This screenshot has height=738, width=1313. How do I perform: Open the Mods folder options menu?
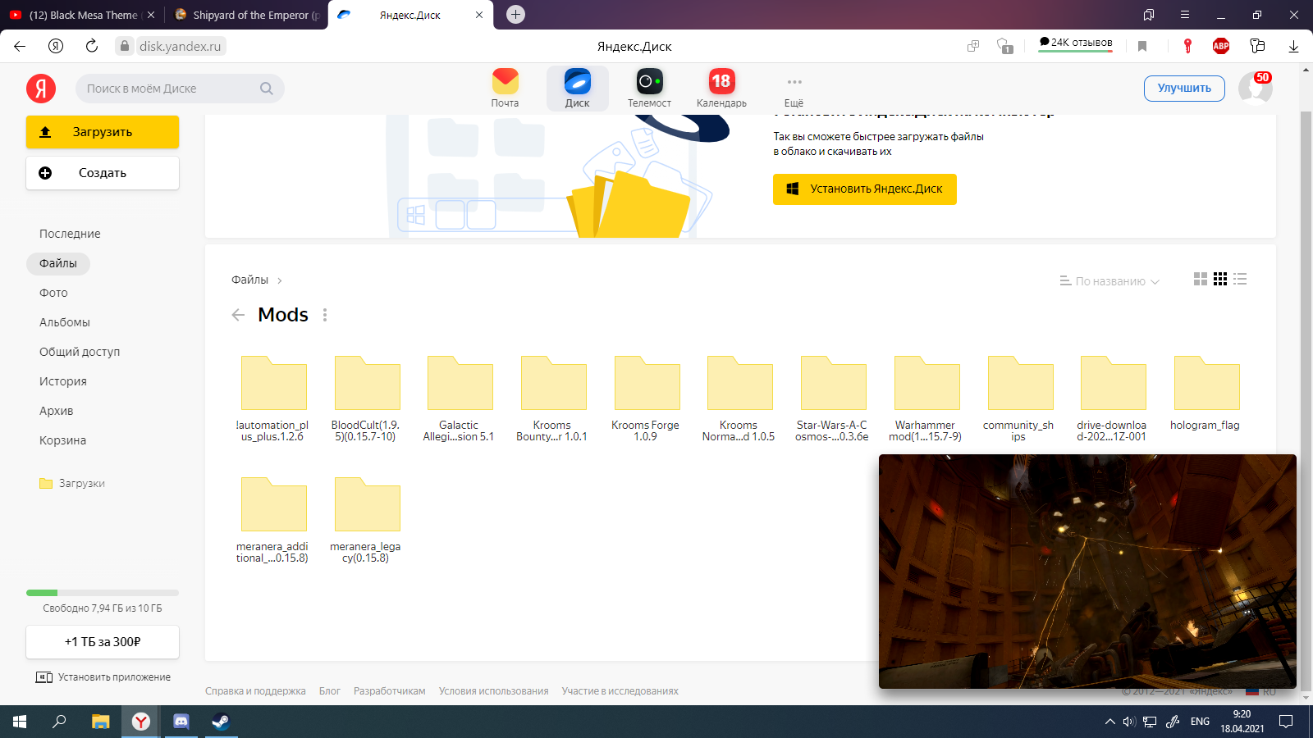(325, 315)
